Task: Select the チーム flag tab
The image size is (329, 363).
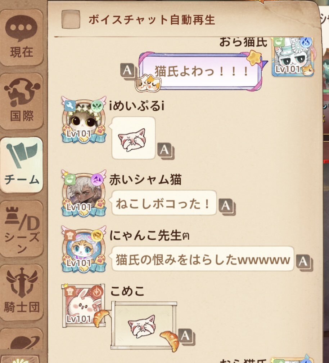Action: coord(22,165)
